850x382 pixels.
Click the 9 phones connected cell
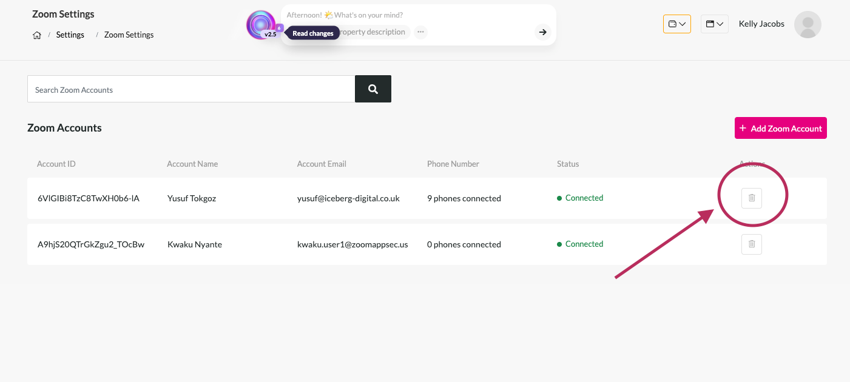464,198
